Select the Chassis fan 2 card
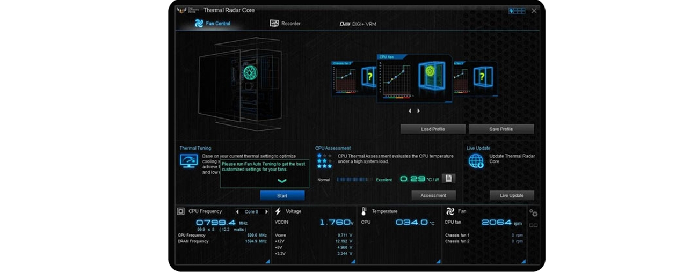Screen dimensions: 698x272 pos(354,78)
